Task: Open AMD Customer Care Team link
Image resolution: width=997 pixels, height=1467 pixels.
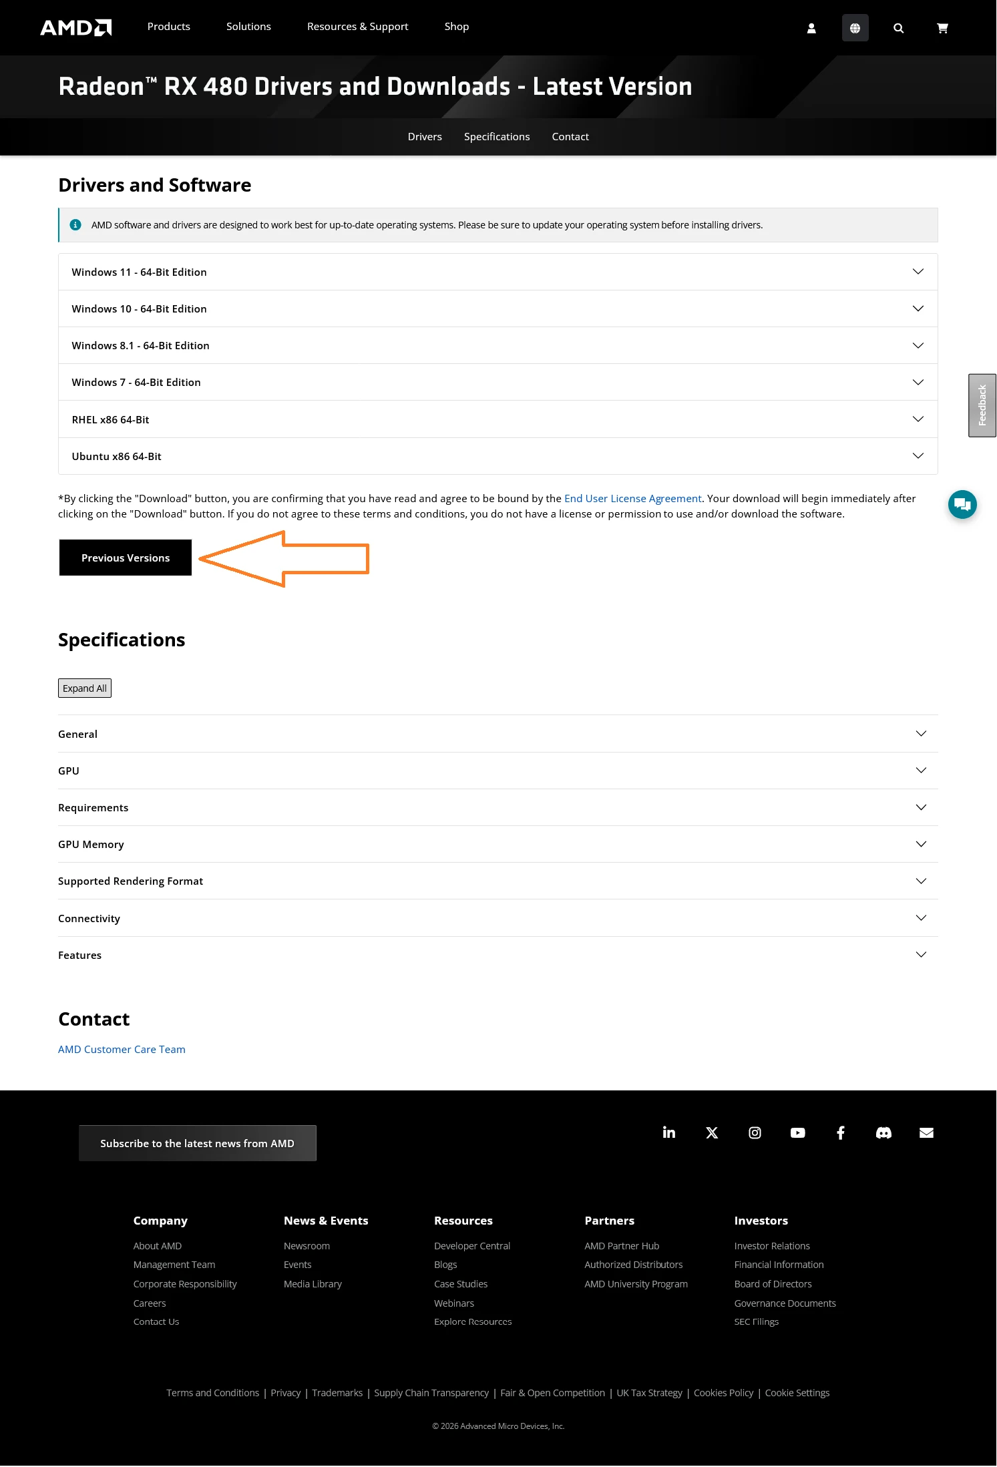Action: coord(122,1049)
